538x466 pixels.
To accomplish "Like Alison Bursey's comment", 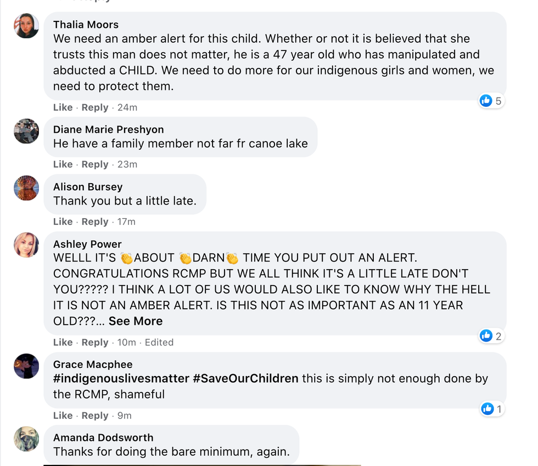I will pos(63,221).
